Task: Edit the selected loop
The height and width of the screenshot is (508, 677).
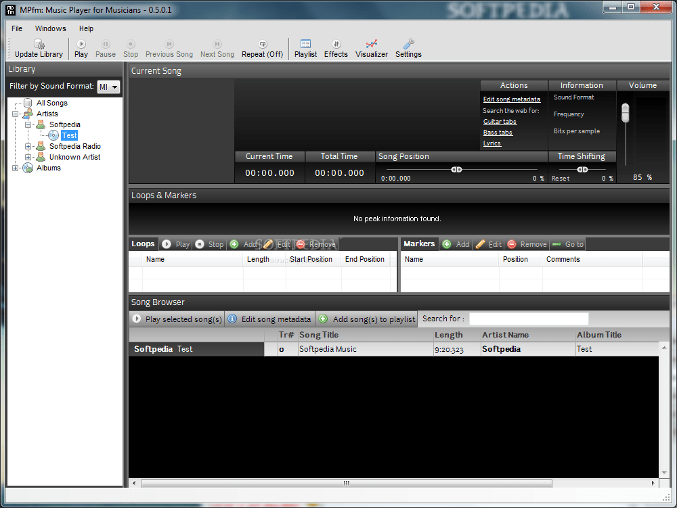Action: click(277, 244)
